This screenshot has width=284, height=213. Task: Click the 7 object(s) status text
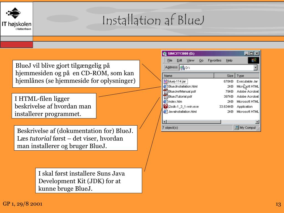(x=170, y=128)
